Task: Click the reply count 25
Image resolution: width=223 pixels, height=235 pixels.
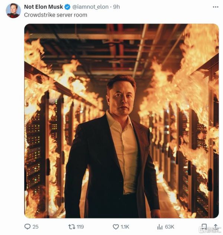Action: click(x=35, y=226)
